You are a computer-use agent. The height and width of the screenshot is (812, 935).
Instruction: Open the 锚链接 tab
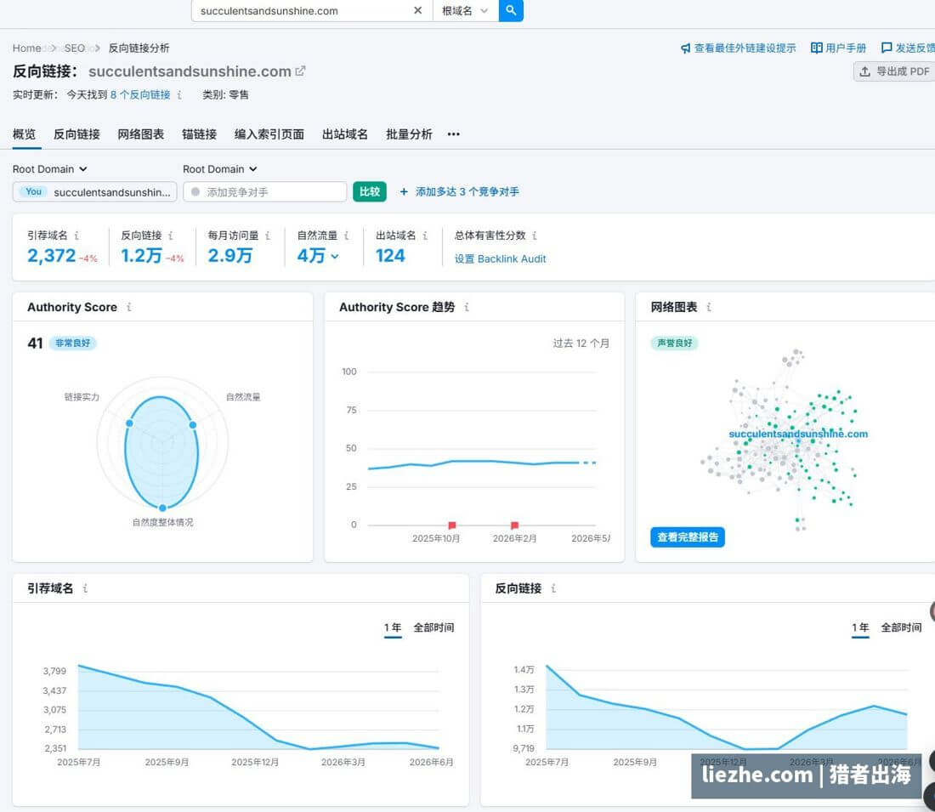pos(199,134)
